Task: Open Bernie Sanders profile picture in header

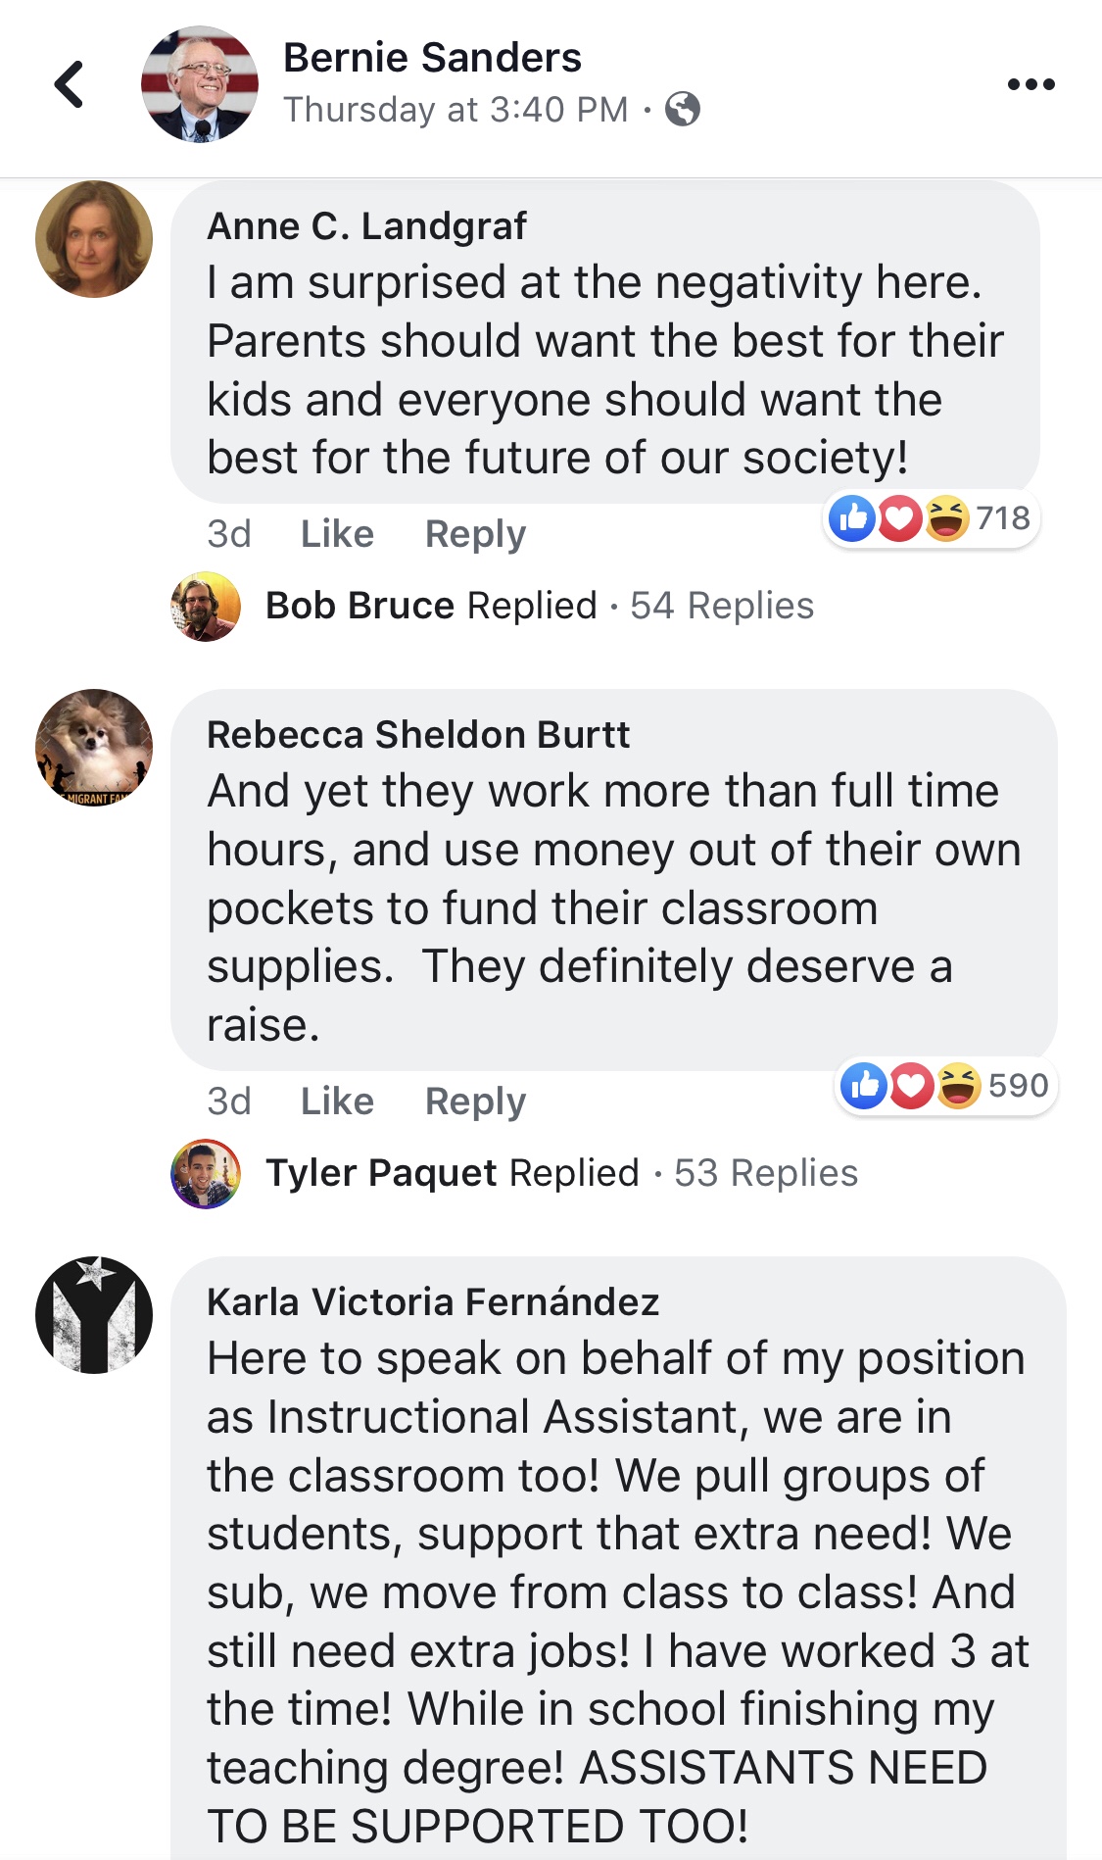Action: 200,84
